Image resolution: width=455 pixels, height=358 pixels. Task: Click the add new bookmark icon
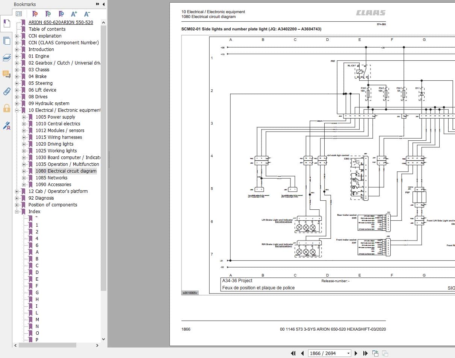tap(48, 14)
